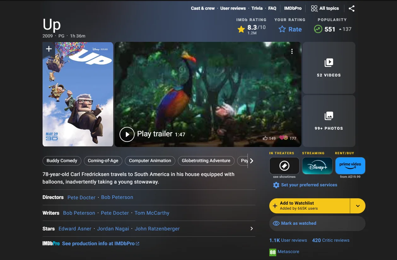
Task: Select the Disney+ streaming icon
Action: click(x=317, y=166)
